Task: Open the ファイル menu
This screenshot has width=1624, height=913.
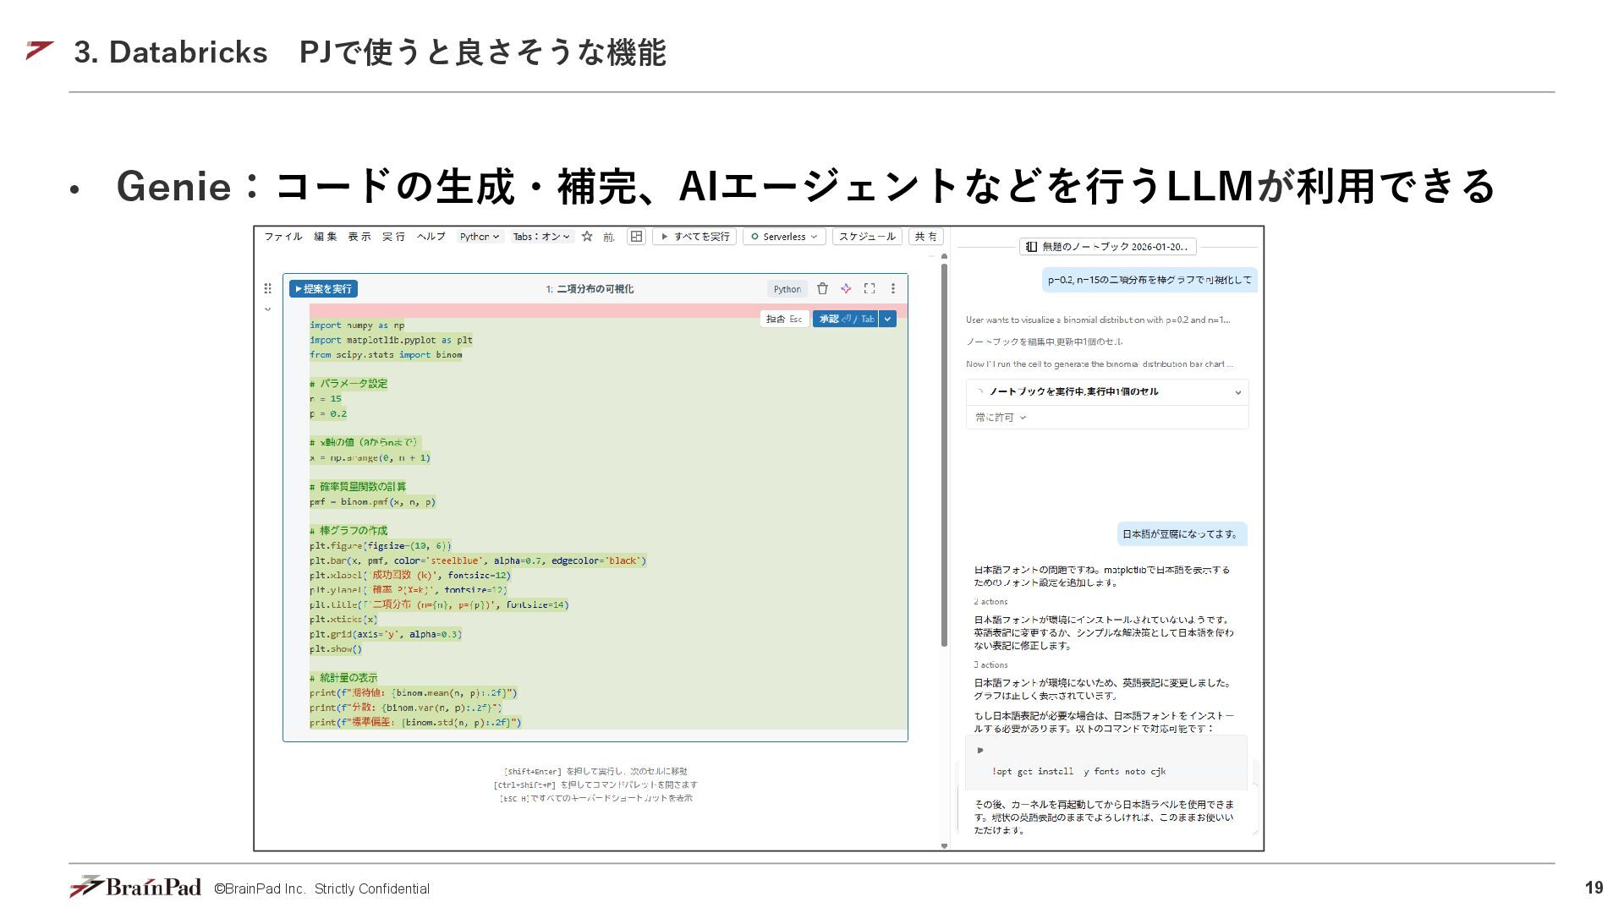Action: (283, 237)
